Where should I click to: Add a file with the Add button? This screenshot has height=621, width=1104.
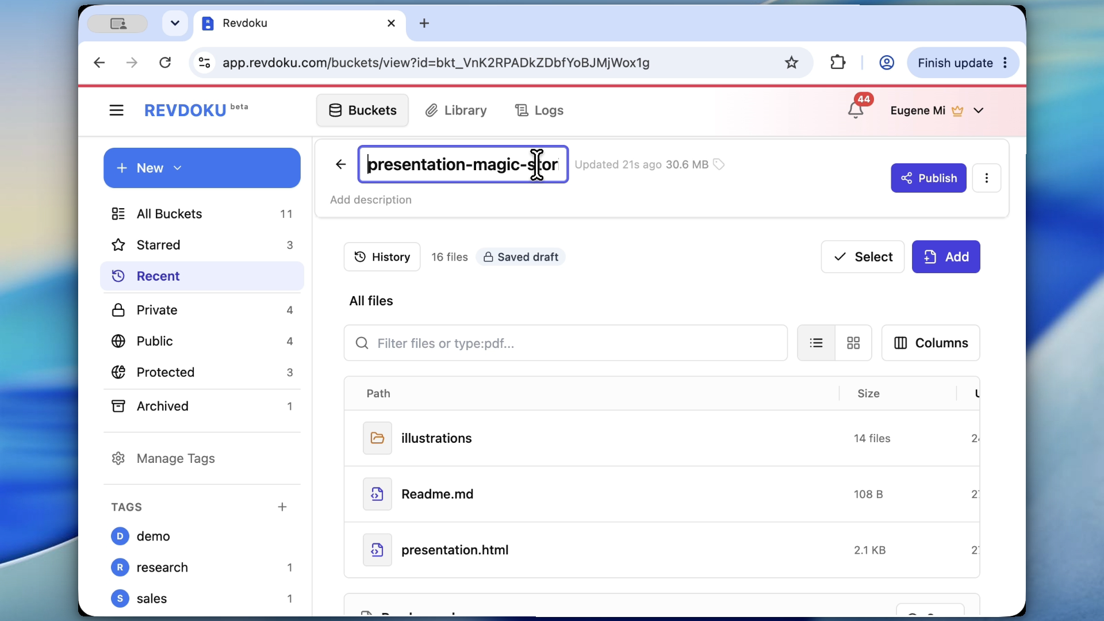point(946,256)
